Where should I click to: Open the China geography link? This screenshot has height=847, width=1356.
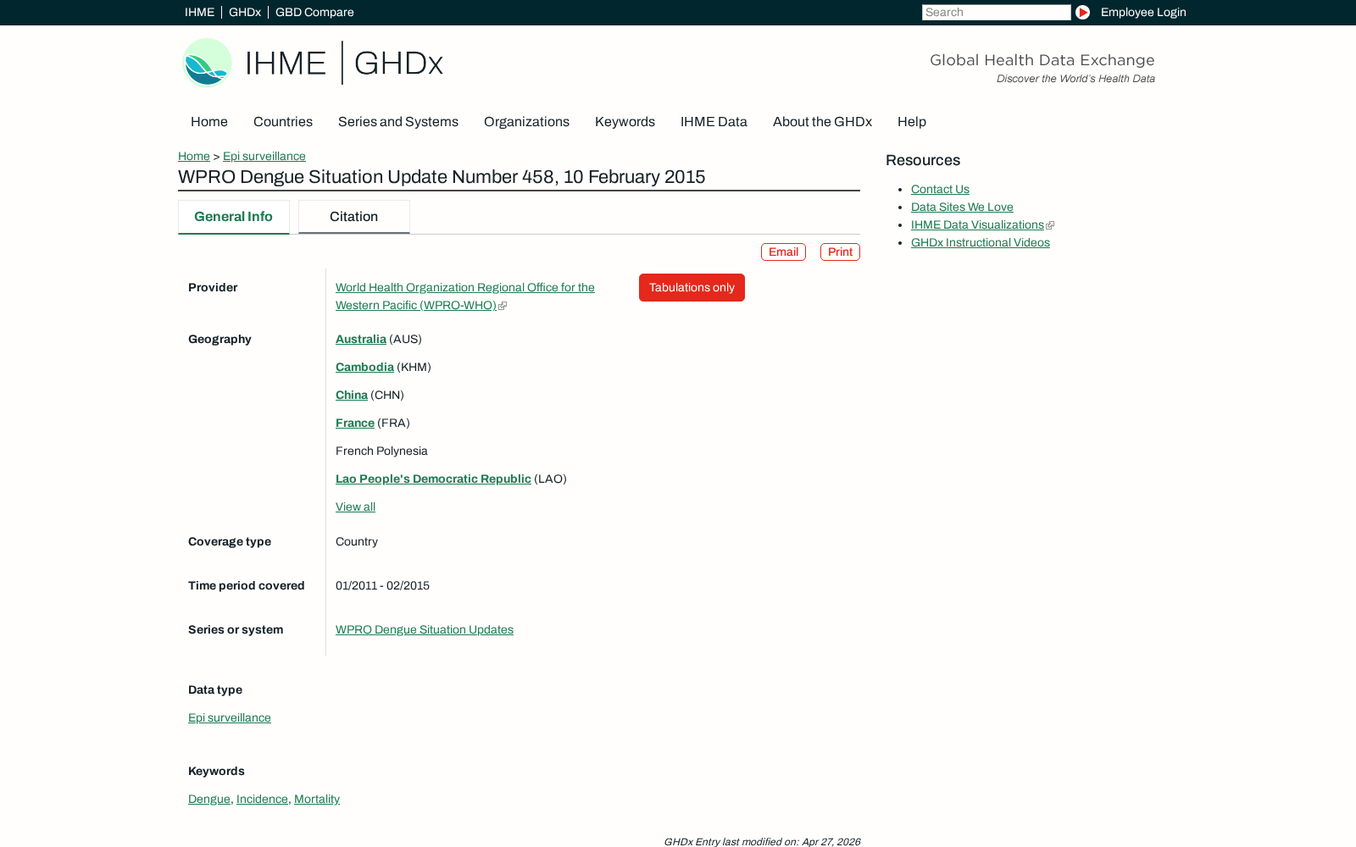[352, 395]
